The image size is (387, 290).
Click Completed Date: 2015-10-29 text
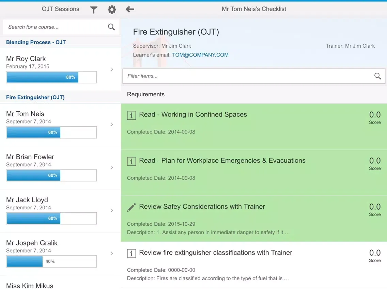tap(161, 224)
